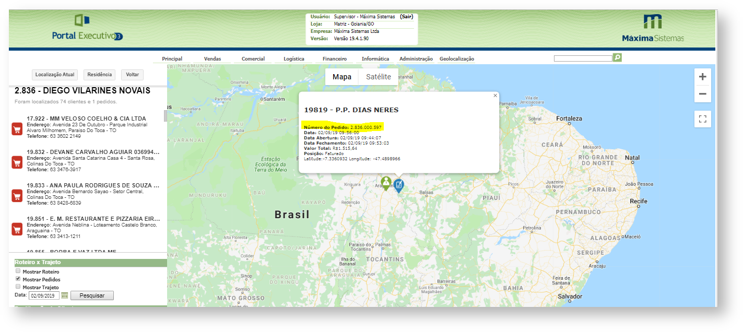Click the Natal city label on map

[x=632, y=158]
